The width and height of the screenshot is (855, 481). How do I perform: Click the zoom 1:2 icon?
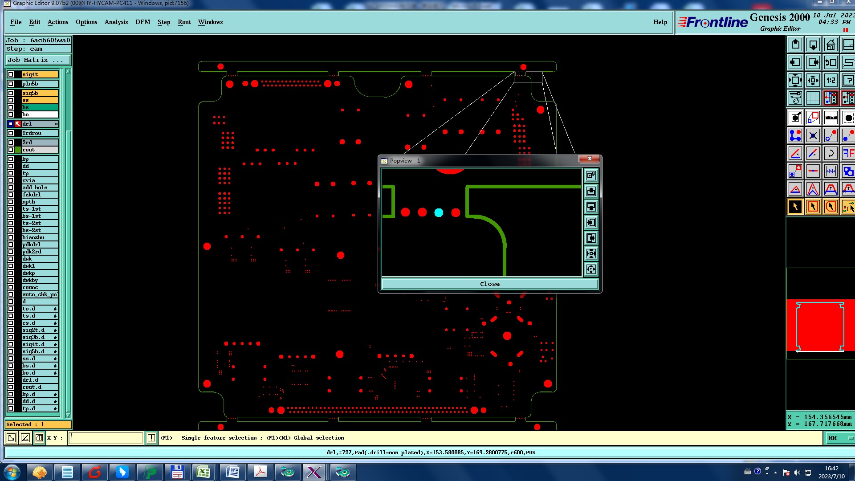tap(831, 81)
